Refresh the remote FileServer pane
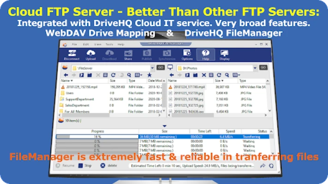328x184 pixels. click(113, 75)
